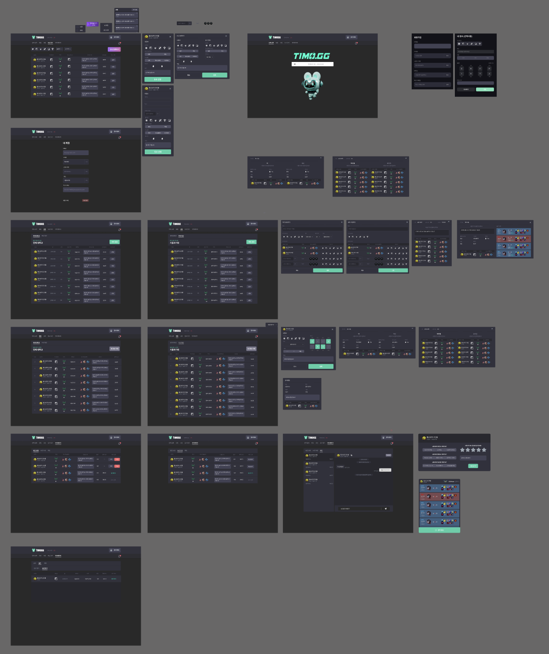Toggle MBTI letter E in My Info panel
The height and width of the screenshot is (654, 549).
pyautogui.click(x=461, y=69)
